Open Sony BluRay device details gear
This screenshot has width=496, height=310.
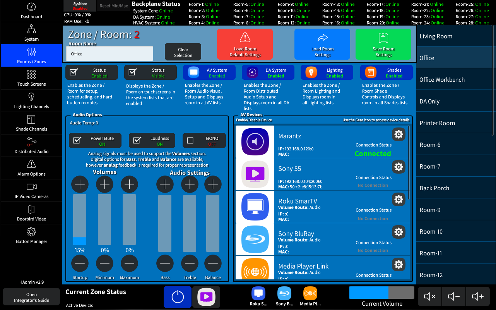pos(399,232)
